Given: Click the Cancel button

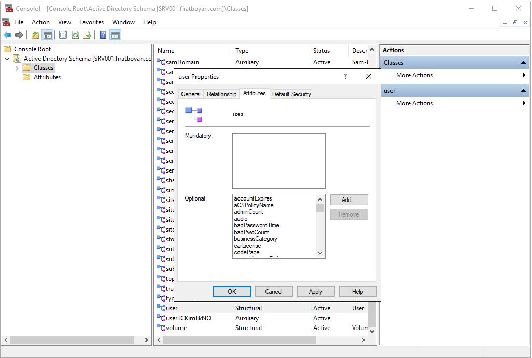Looking at the screenshot, I should point(273,292).
